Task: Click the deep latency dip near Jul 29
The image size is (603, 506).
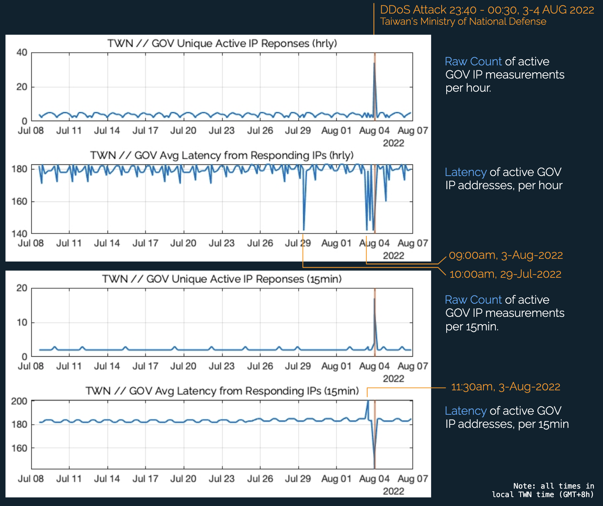Action: coord(304,228)
